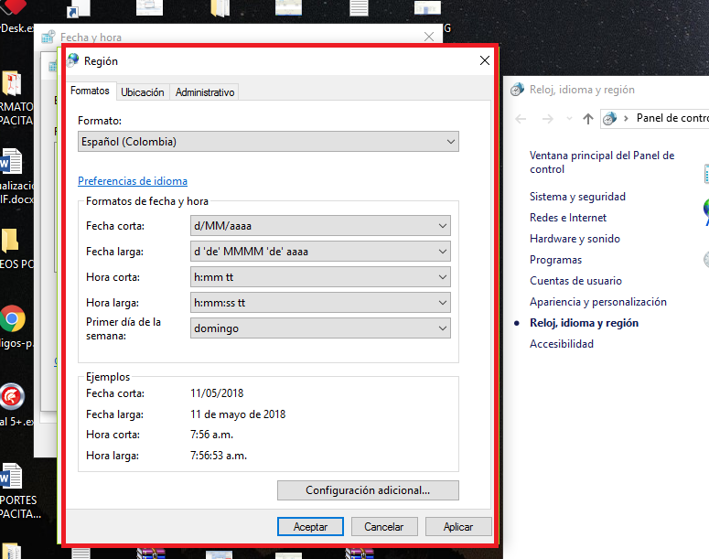The width and height of the screenshot is (709, 559).
Task: Open the Hora corta format dropdown
Action: point(320,277)
